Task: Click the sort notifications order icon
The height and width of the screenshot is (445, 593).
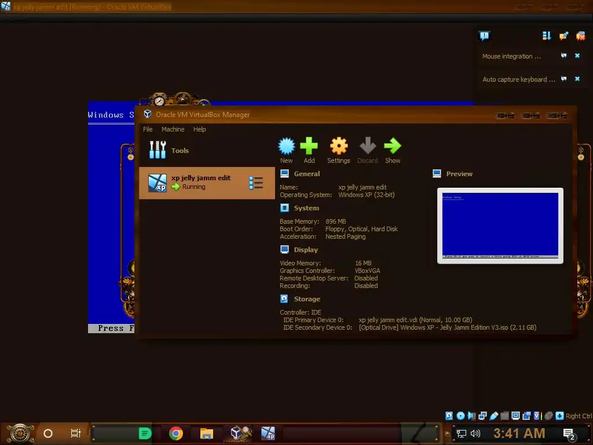Action: tap(547, 35)
